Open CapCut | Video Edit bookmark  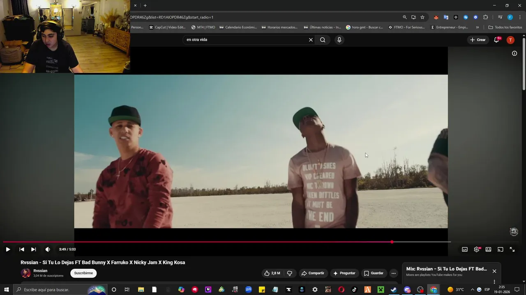[167, 27]
